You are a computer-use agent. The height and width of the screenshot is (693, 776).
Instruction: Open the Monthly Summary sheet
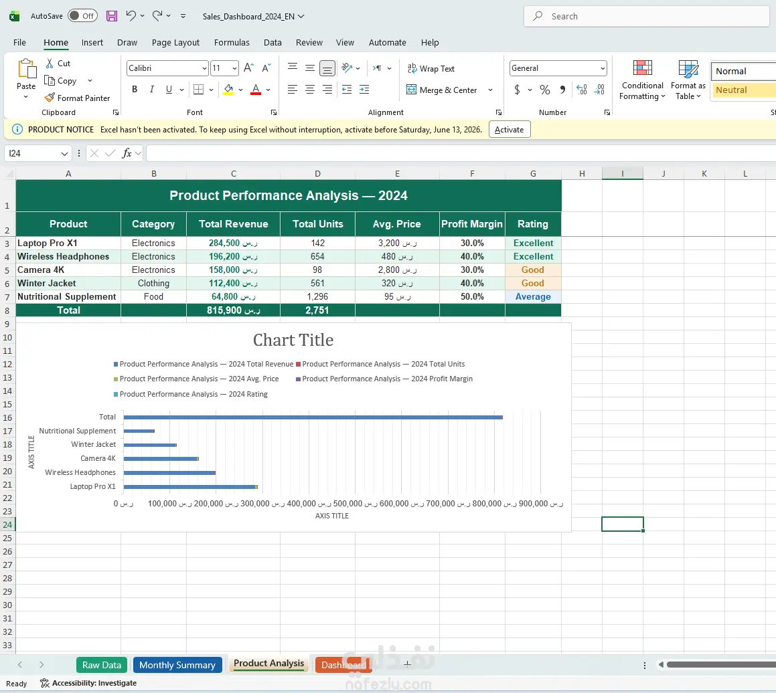point(177,665)
